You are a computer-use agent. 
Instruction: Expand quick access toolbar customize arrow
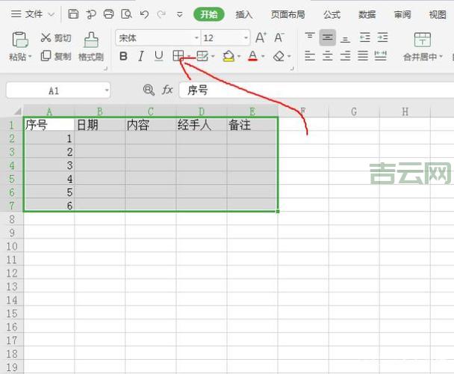[x=180, y=14]
